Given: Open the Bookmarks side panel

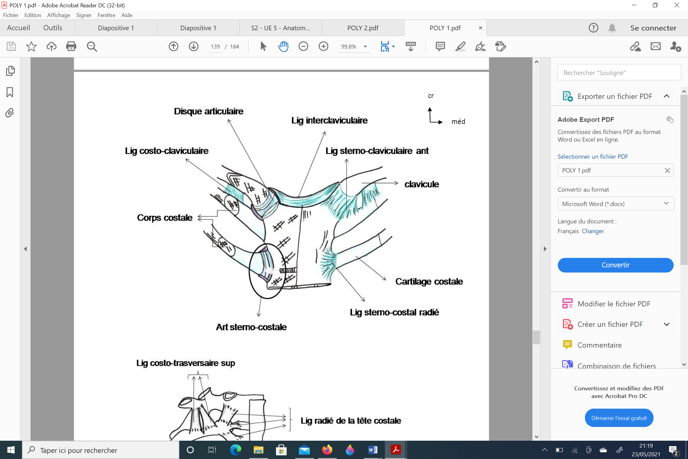Looking at the screenshot, I should (x=10, y=92).
